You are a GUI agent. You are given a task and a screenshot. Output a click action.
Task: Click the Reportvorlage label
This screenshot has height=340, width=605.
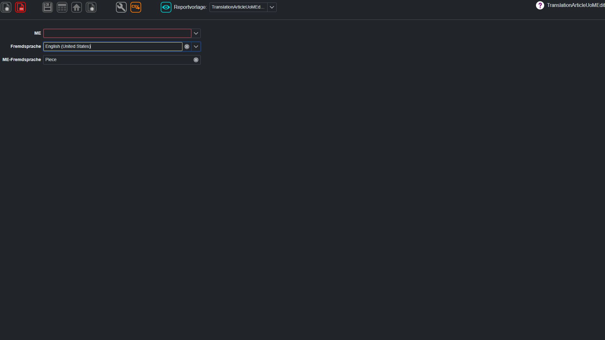[x=190, y=7]
